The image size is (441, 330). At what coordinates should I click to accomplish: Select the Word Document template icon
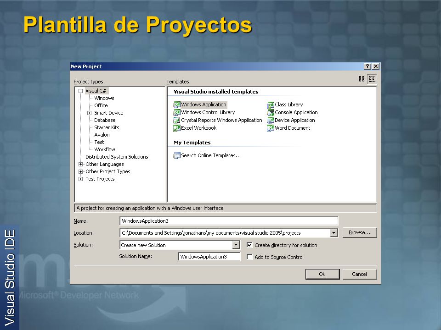271,128
